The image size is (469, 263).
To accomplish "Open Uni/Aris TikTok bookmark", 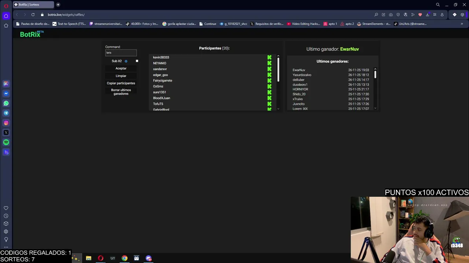I will (410, 24).
